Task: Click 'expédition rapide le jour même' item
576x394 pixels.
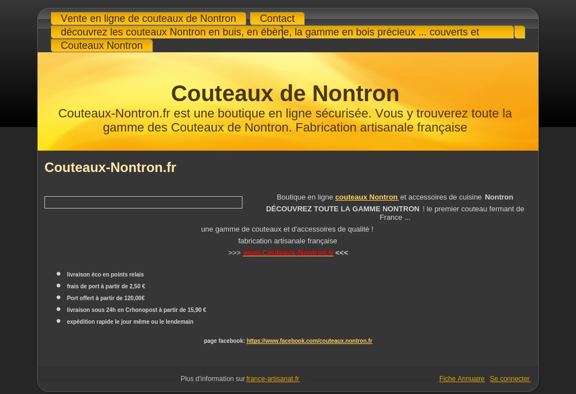Action: 130,321
